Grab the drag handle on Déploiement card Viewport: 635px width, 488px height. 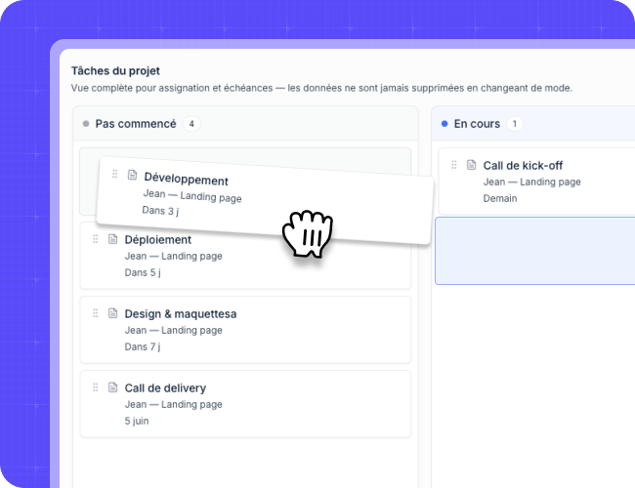96,239
